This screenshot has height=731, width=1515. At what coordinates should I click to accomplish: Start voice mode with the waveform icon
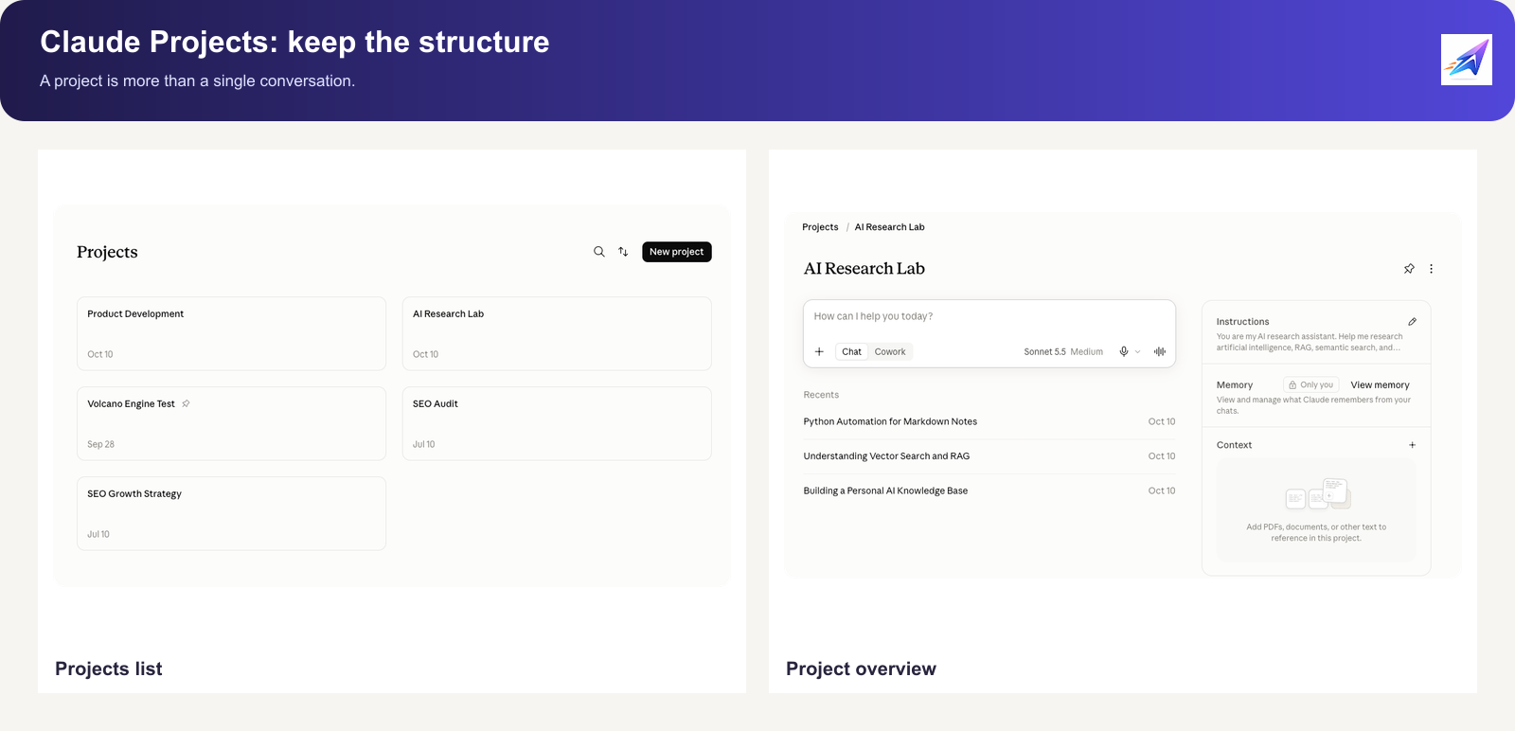(1160, 351)
